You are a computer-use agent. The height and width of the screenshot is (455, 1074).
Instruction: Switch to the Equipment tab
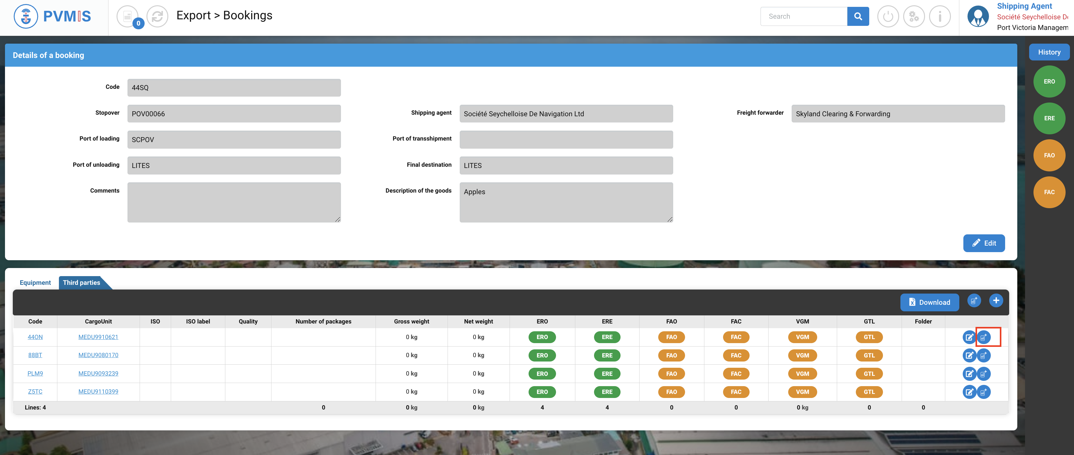click(35, 283)
